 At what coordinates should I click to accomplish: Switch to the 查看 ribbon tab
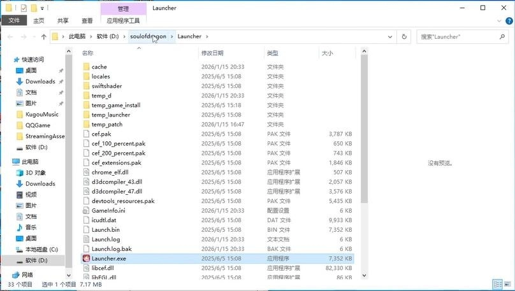click(87, 20)
